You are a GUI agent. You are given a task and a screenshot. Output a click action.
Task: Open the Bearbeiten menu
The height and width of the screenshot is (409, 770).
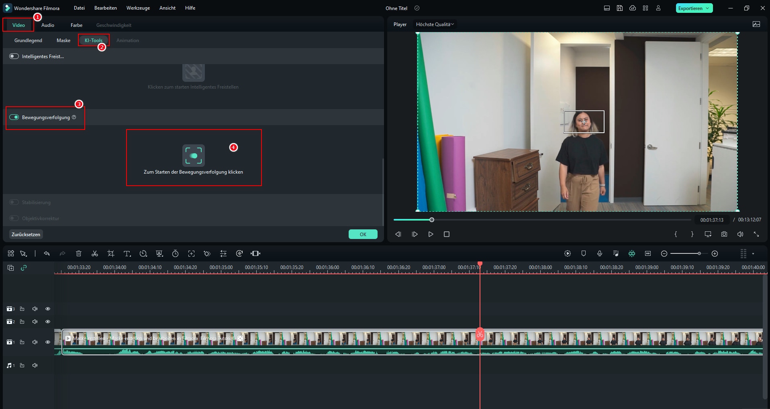click(x=106, y=8)
